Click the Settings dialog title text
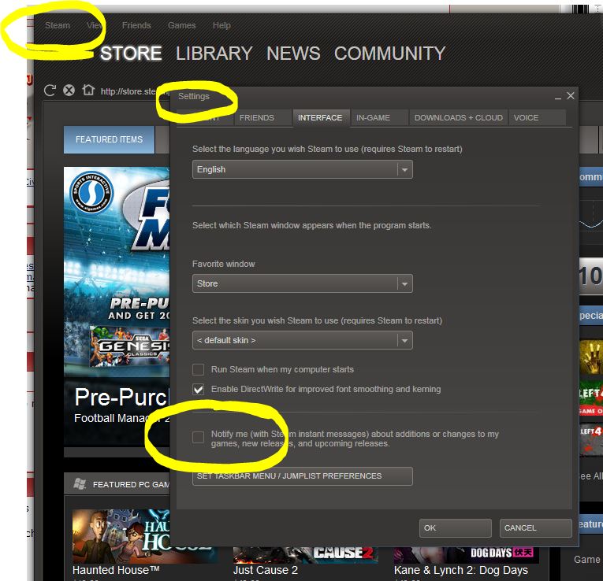The width and height of the screenshot is (603, 581). point(193,96)
